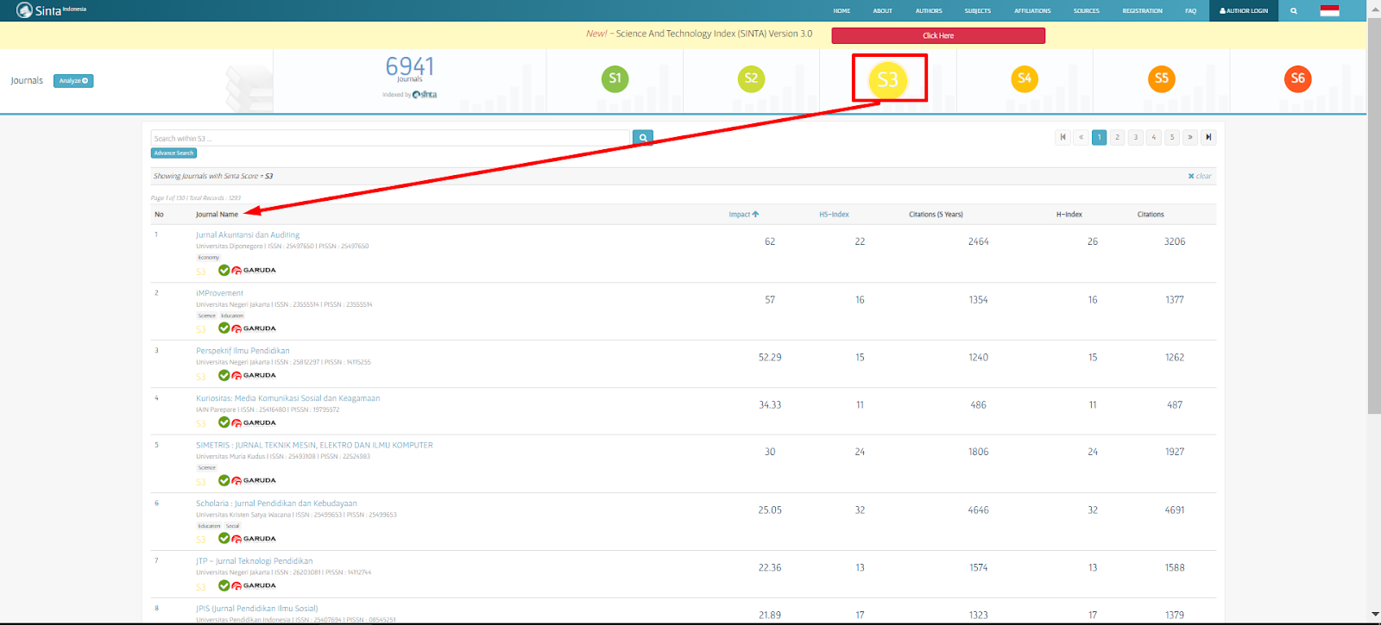Screen dimensions: 1381x625
Task: Go to the previous page of results
Action: click(1081, 137)
